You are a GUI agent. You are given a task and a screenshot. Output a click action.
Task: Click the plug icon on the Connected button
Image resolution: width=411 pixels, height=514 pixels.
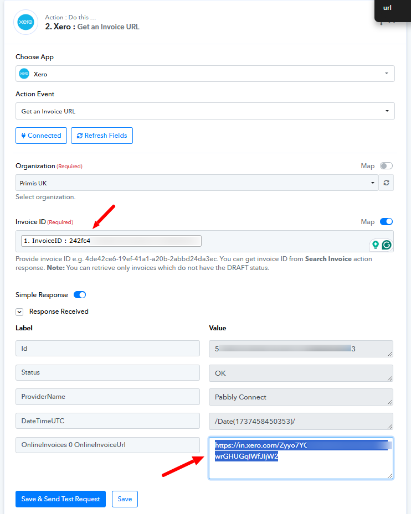click(x=23, y=136)
